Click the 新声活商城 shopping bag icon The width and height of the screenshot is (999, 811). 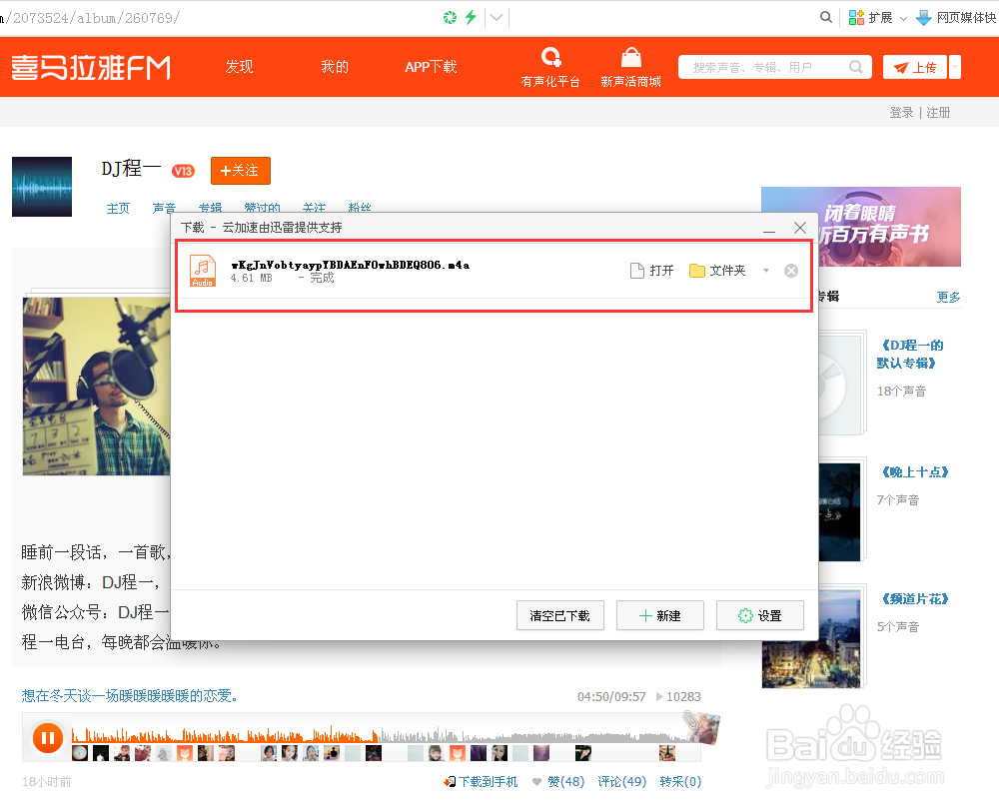[x=630, y=57]
